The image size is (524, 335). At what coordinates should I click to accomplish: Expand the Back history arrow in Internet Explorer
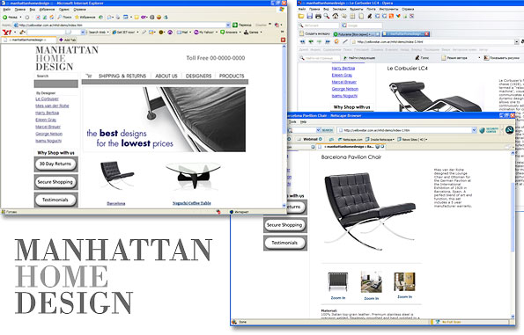point(20,17)
